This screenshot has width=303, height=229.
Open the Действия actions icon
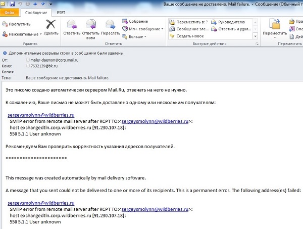coord(291,36)
